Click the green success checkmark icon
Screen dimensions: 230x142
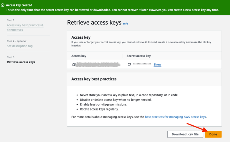pos(3,5)
